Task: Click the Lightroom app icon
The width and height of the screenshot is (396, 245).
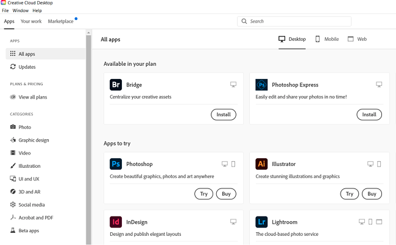Action: click(x=261, y=222)
